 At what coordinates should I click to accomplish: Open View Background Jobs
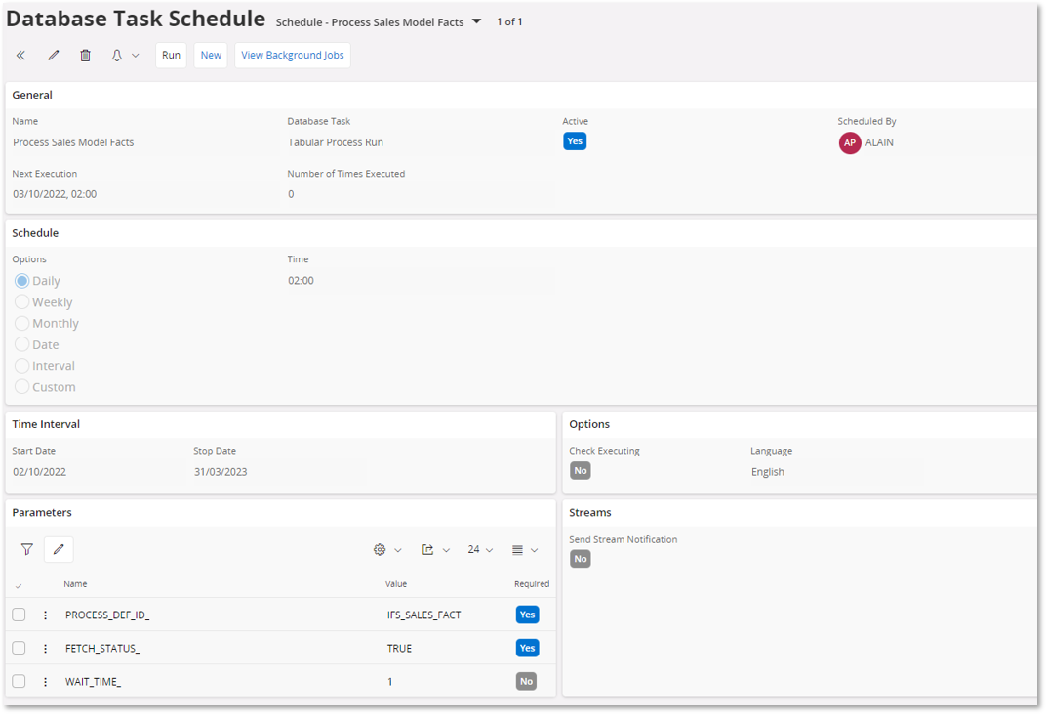tap(292, 55)
